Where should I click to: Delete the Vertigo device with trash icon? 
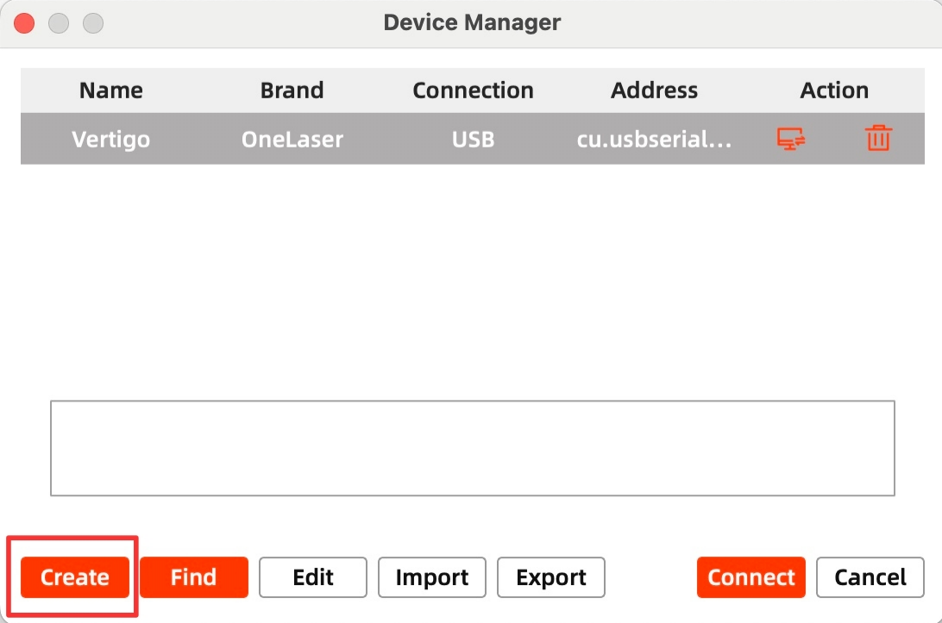(878, 139)
